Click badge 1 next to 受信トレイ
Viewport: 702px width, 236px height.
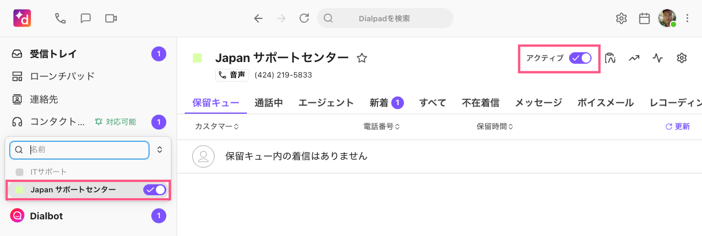click(159, 55)
